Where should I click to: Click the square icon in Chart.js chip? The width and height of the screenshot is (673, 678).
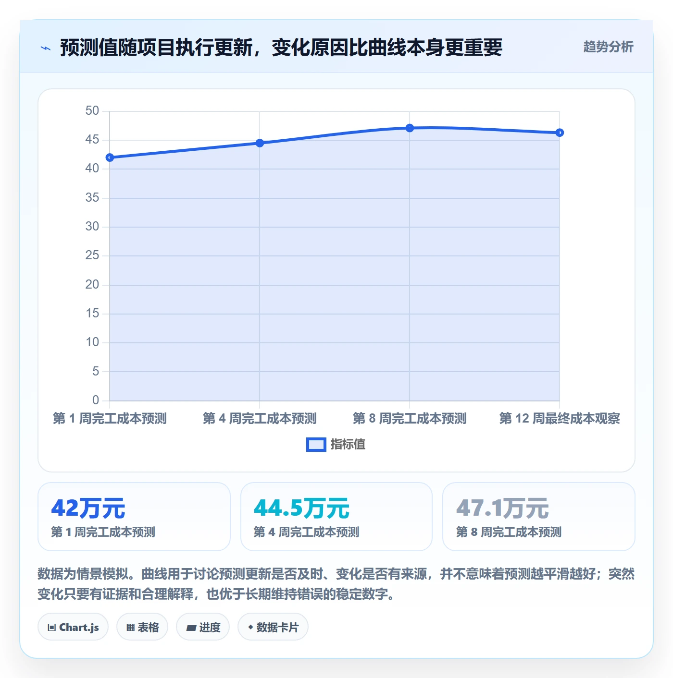click(52, 628)
